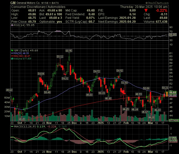
Task: Click the blue line marker for MA(50)
Action: click(x=12, y=53)
